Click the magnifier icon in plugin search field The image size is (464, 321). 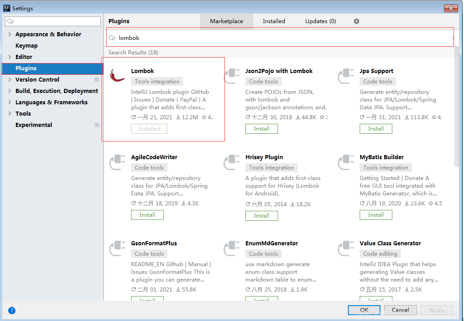coord(112,38)
